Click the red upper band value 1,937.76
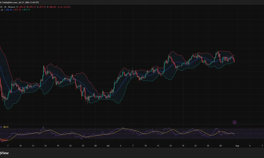 coord(17,10)
